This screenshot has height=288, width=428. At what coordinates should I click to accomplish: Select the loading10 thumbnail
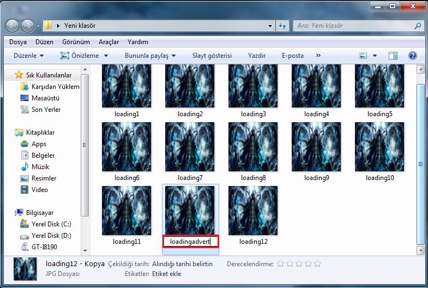pyautogui.click(x=379, y=147)
